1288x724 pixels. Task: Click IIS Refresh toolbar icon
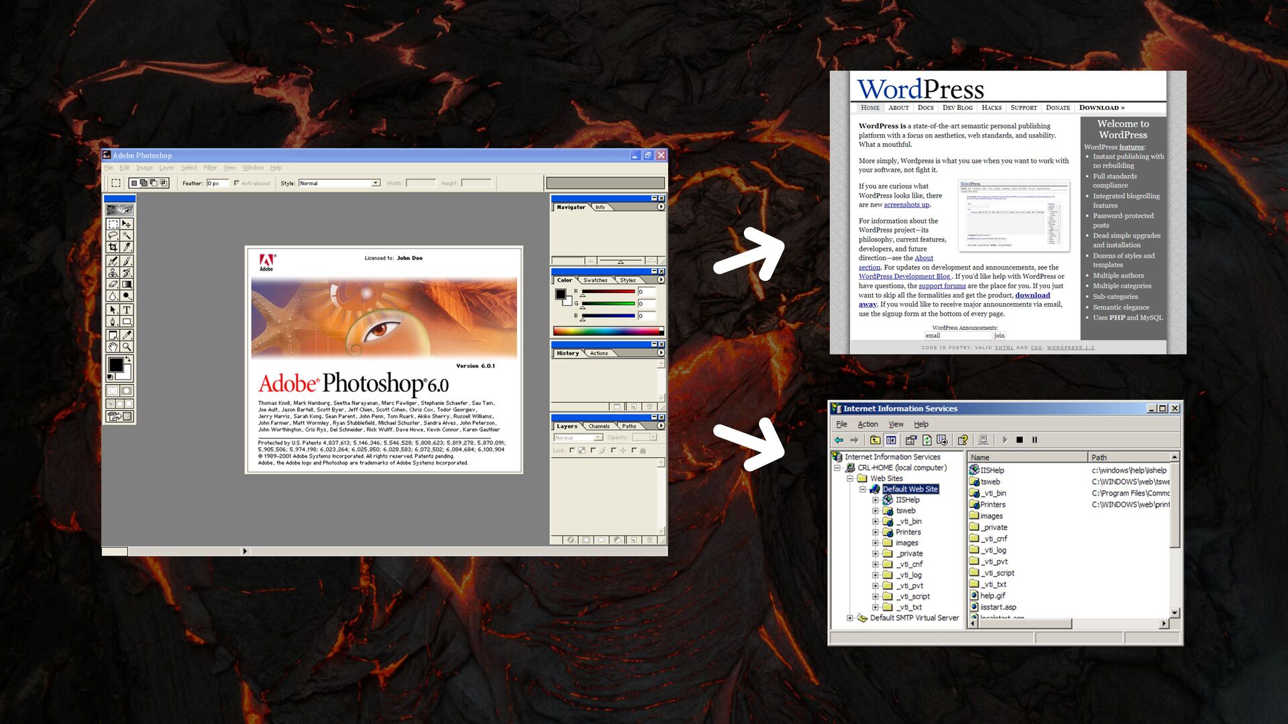pos(927,440)
